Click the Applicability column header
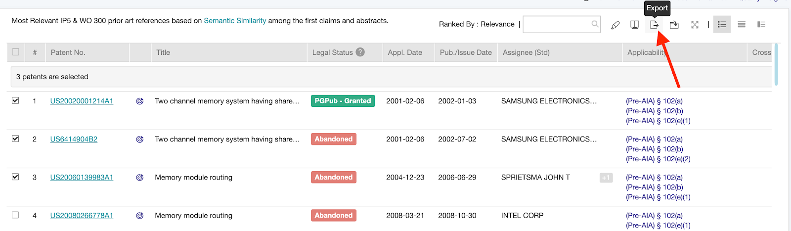 [x=647, y=52]
